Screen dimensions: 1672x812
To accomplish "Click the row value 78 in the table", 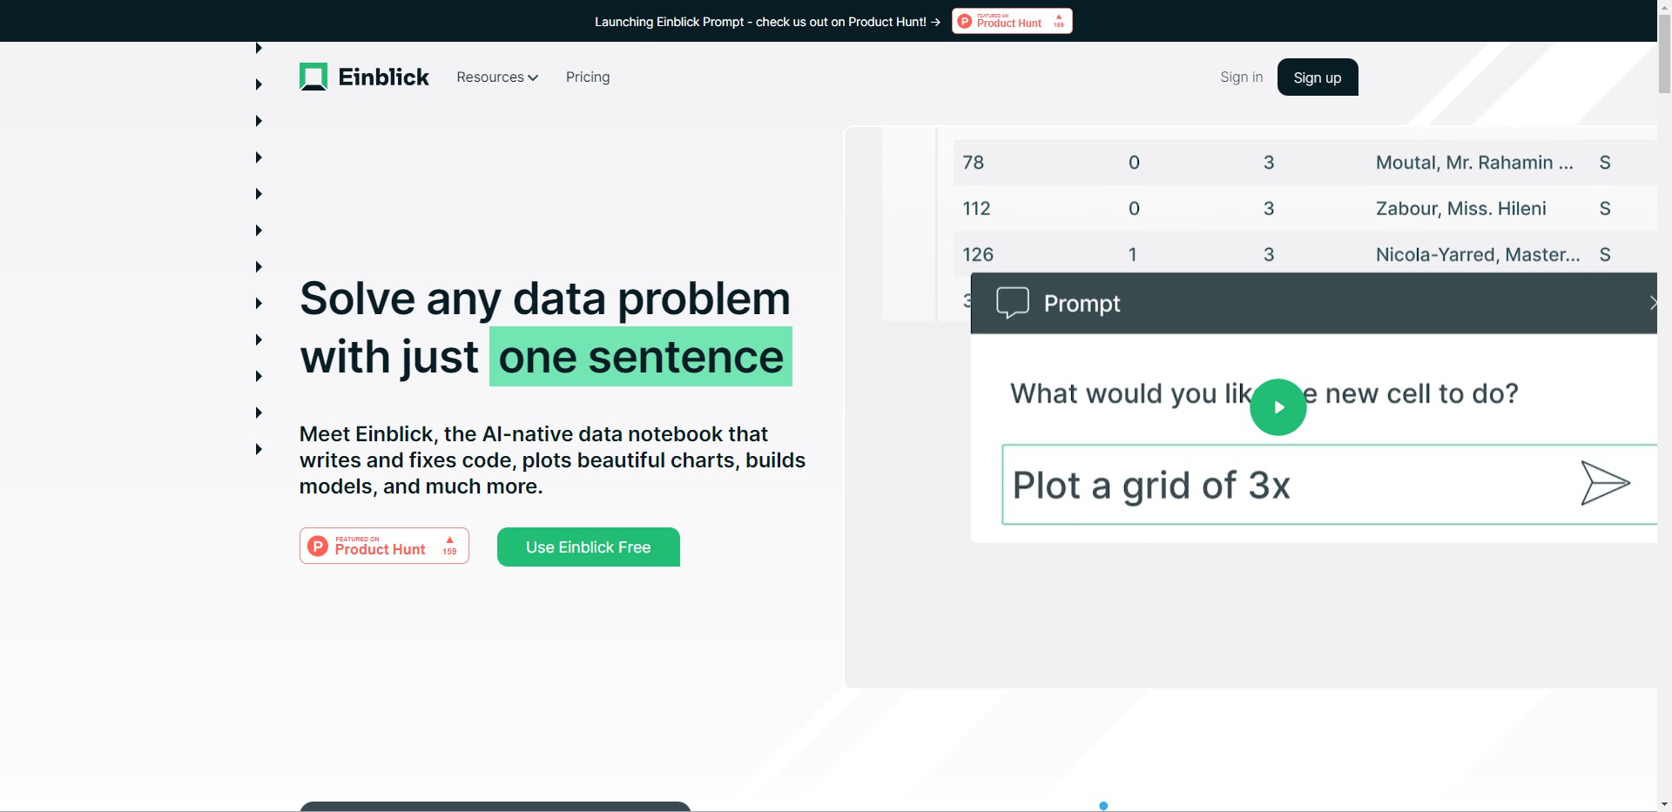I will tap(974, 163).
